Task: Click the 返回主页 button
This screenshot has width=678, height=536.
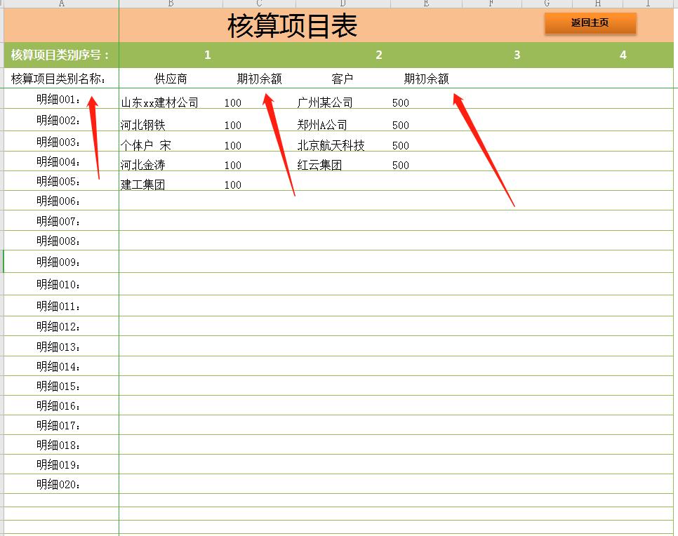Action: point(590,23)
